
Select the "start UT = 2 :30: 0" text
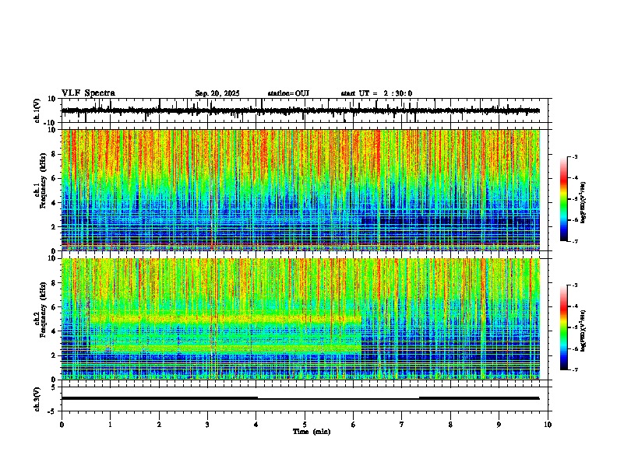(x=376, y=93)
